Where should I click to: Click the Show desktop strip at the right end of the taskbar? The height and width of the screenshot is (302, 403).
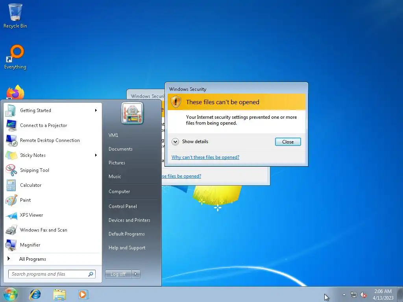tap(400, 295)
